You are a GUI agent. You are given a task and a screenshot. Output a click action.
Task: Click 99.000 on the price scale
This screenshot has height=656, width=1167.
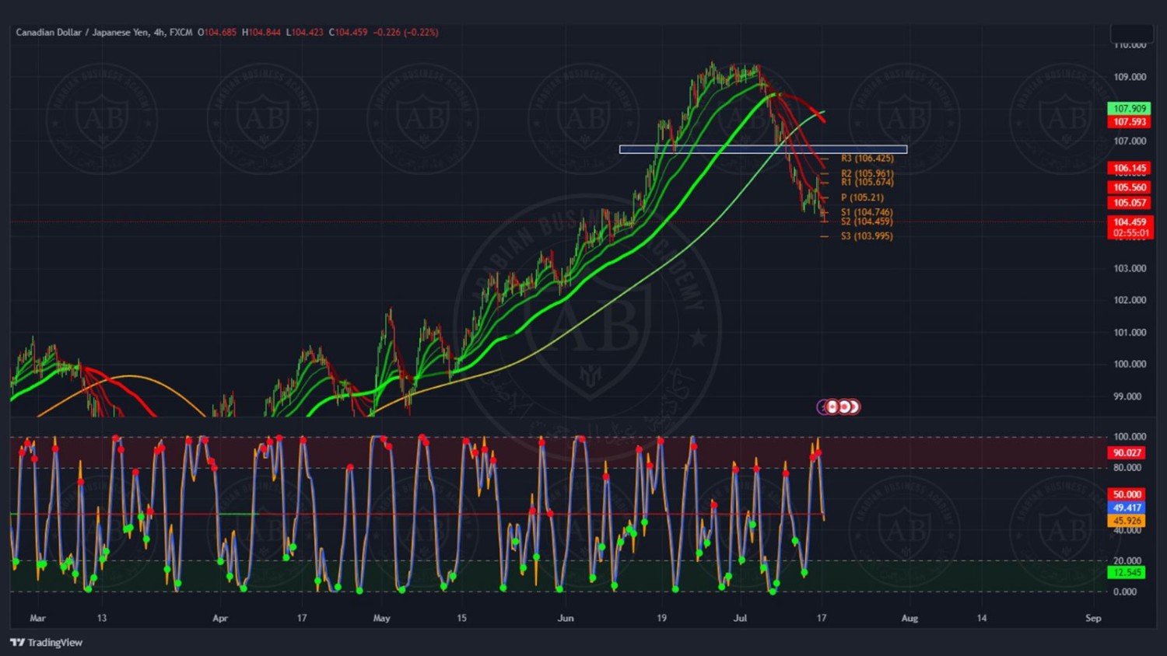(1127, 396)
